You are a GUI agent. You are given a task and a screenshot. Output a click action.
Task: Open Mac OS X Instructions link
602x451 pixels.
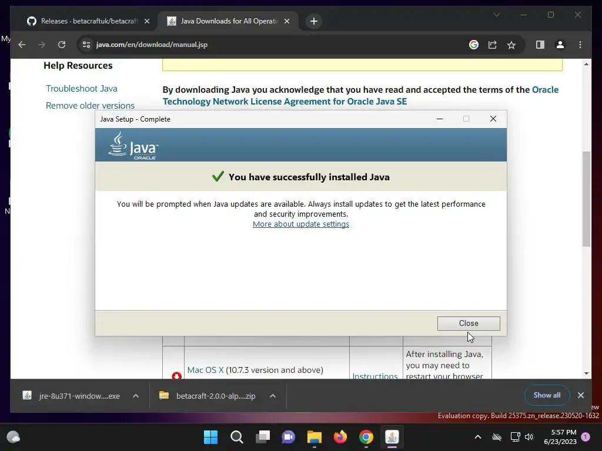pyautogui.click(x=374, y=376)
